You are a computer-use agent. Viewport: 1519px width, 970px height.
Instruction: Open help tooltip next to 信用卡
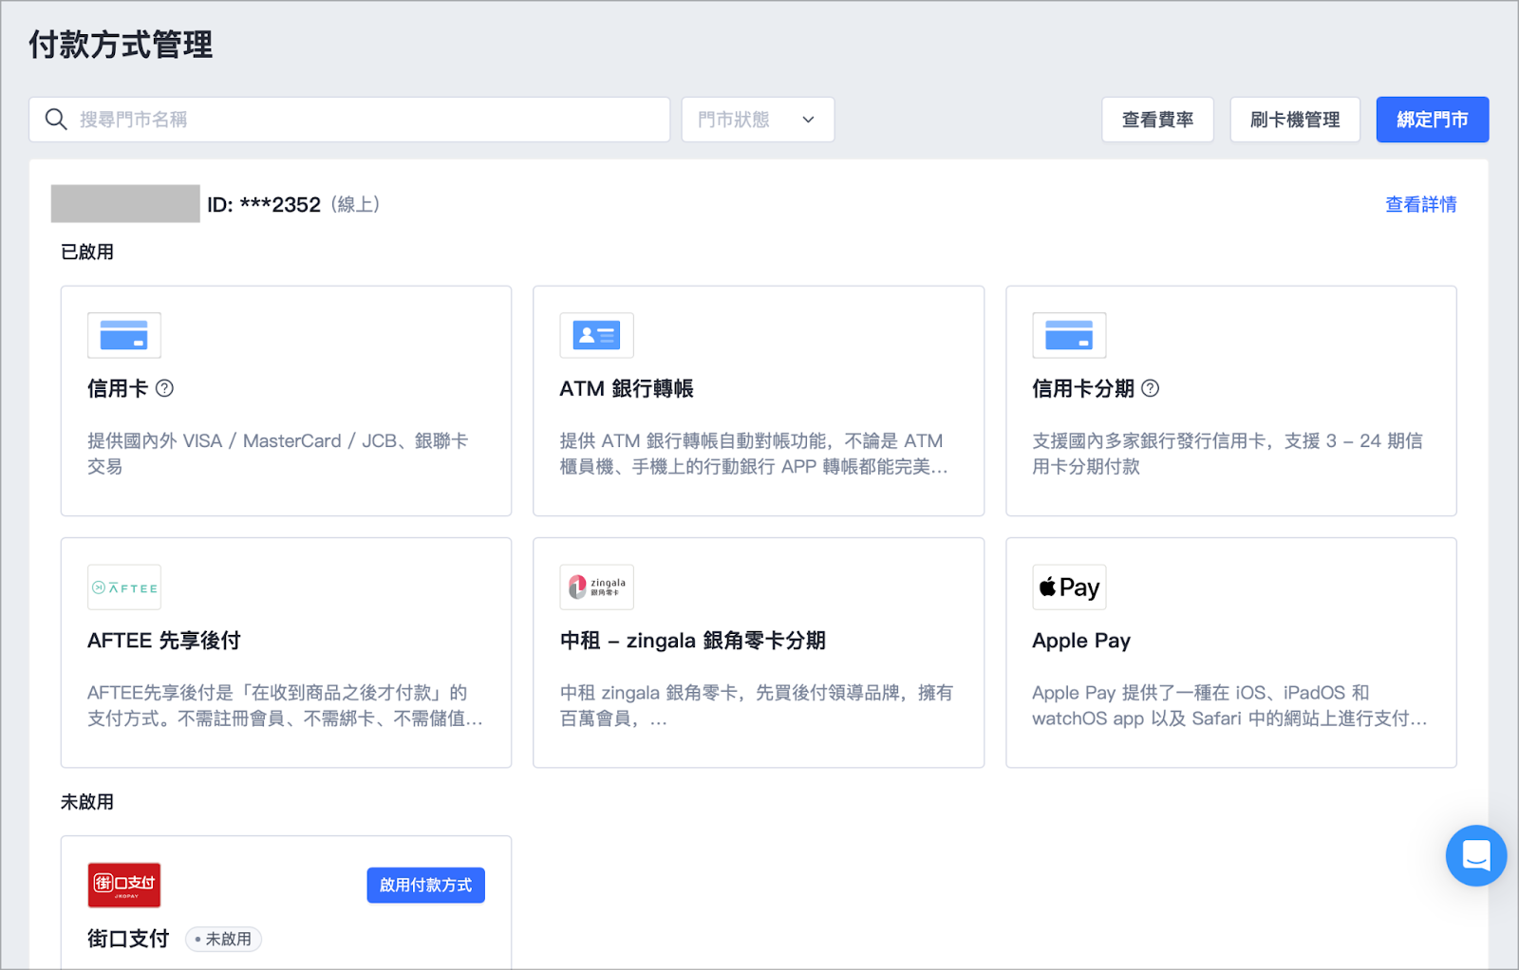pyautogui.click(x=164, y=388)
